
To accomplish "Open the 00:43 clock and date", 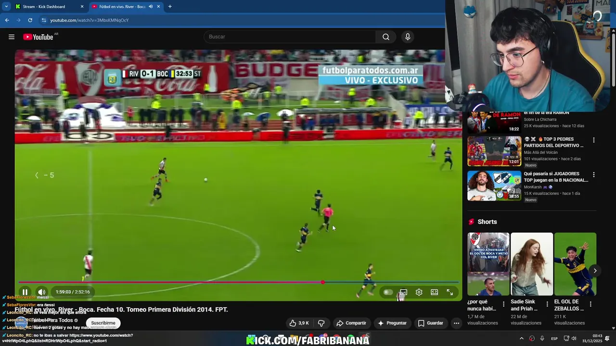I will [592, 338].
